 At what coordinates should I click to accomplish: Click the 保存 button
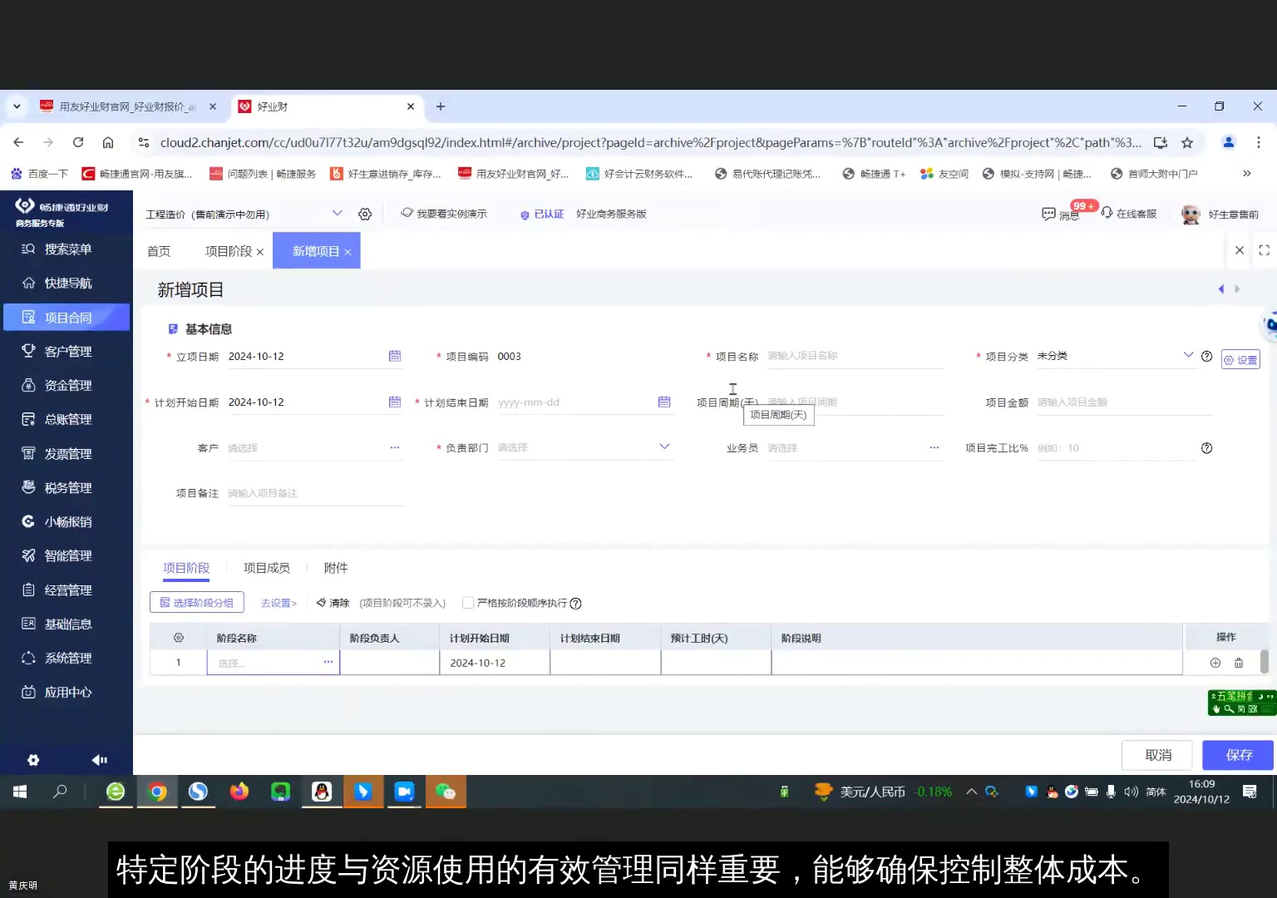[1238, 755]
